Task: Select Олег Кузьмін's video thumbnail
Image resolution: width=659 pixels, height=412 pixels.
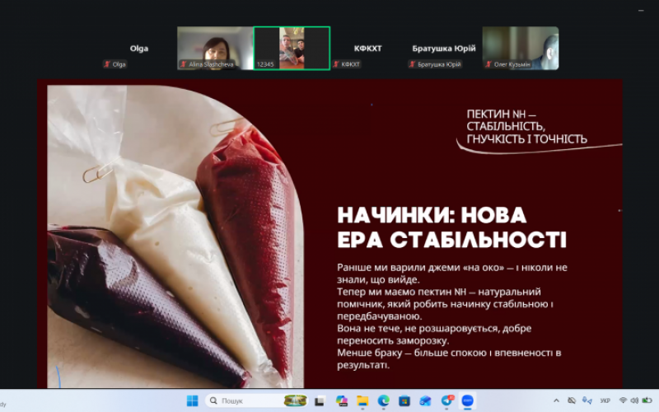Action: [x=521, y=48]
